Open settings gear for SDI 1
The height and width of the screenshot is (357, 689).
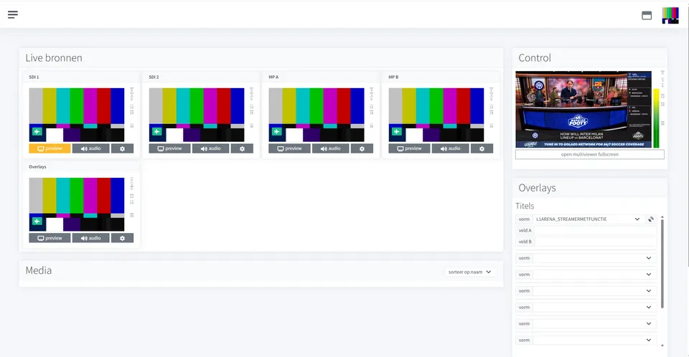122,148
